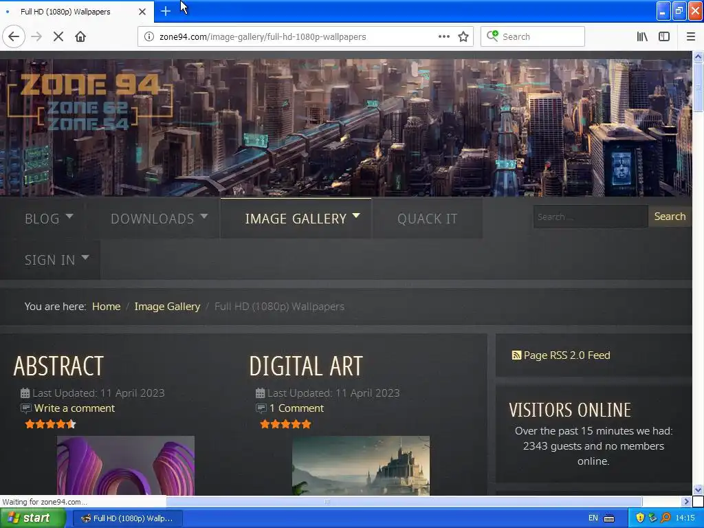Click the magnifier tray icon

coord(665,518)
